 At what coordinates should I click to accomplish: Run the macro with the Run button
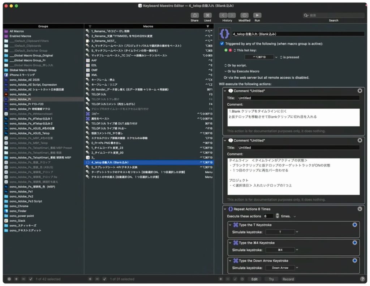click(x=257, y=16)
